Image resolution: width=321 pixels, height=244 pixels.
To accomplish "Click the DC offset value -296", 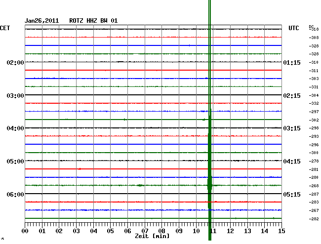I will [314, 145].
